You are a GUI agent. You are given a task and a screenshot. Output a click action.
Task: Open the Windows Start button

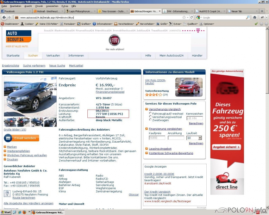coord(6,212)
